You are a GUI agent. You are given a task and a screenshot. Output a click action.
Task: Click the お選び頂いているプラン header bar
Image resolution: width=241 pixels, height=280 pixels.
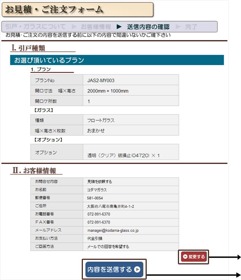pos(117,60)
